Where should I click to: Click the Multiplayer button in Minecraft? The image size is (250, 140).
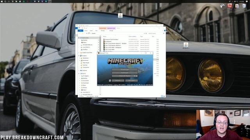pos(125,73)
